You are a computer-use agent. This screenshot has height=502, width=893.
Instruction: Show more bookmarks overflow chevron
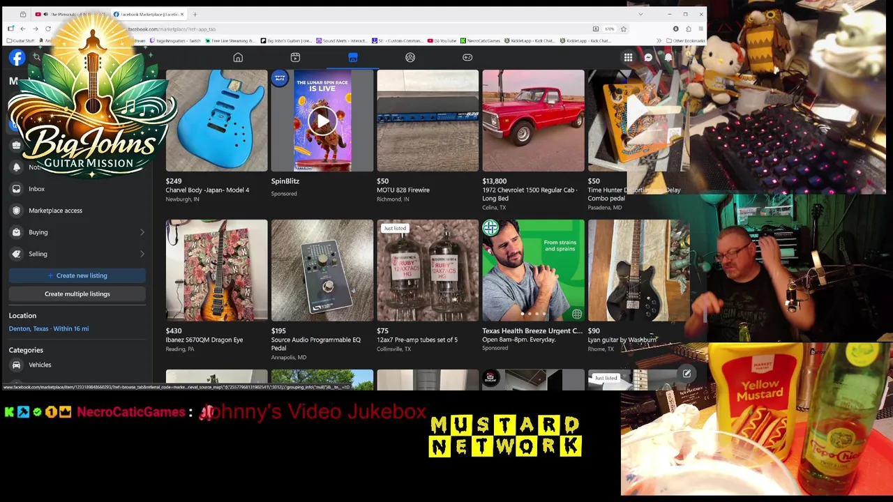[x=659, y=41]
